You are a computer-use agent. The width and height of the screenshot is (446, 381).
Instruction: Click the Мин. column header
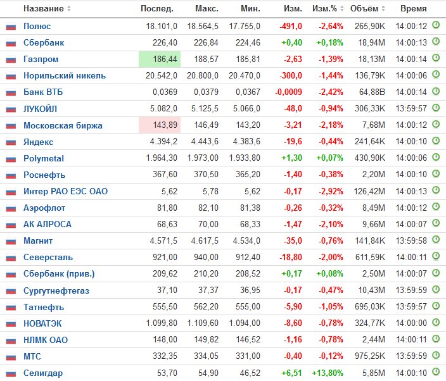[x=251, y=8]
